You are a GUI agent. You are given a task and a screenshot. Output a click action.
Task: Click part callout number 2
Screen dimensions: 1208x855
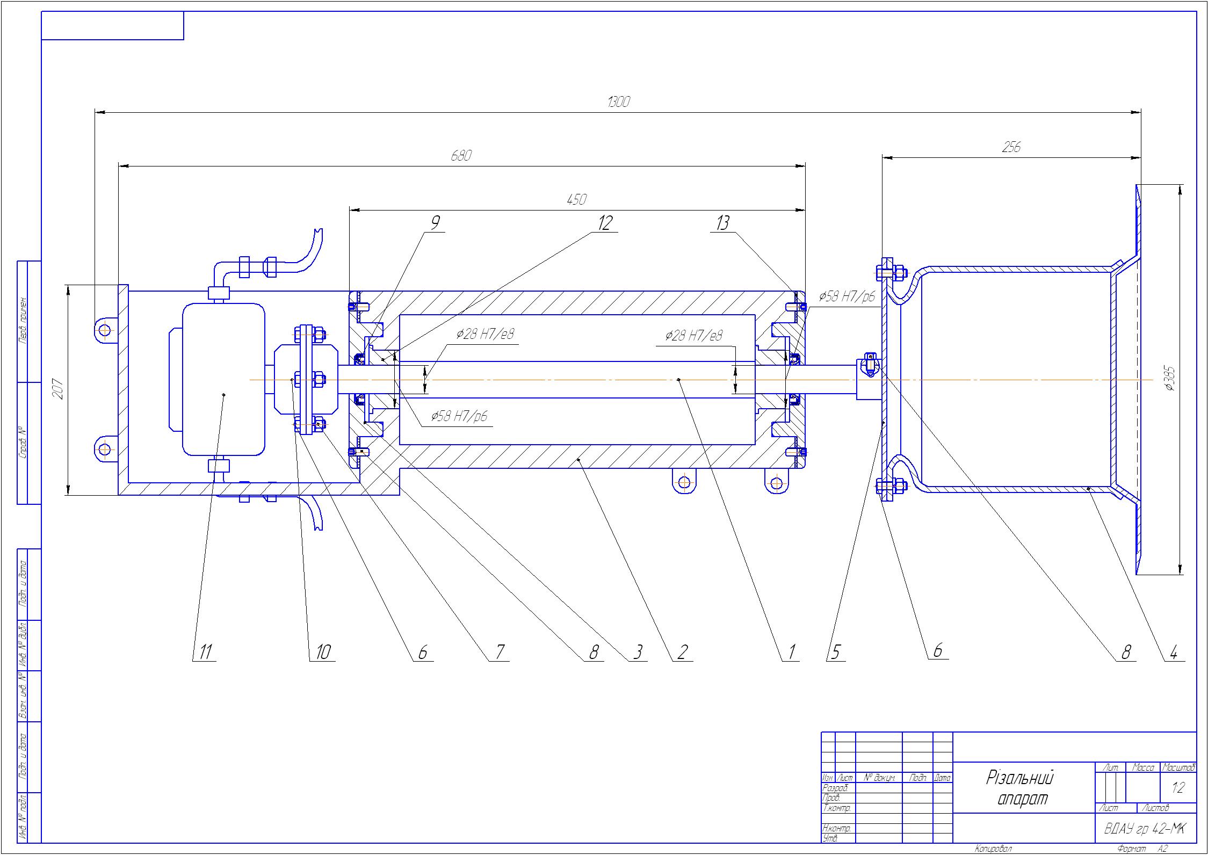682,652
